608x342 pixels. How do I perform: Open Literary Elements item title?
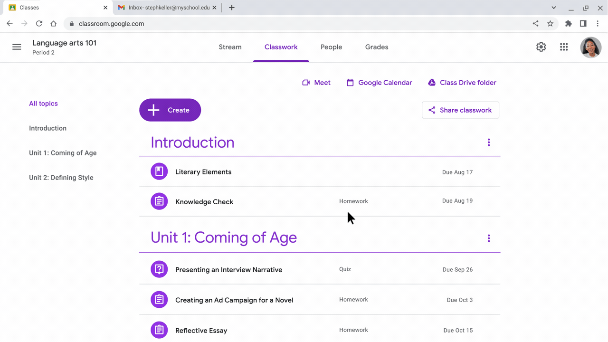coord(203,172)
